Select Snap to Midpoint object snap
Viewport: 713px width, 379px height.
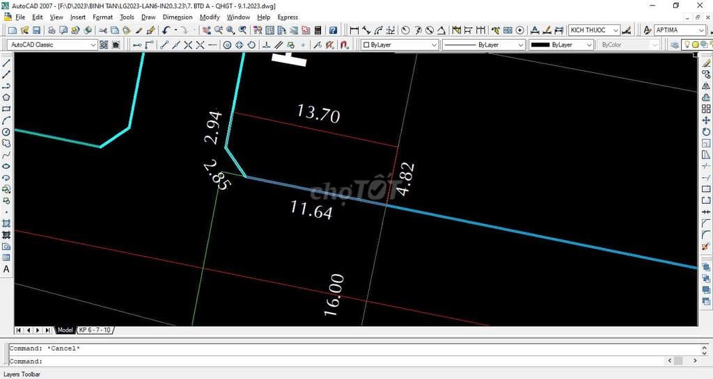tap(176, 45)
